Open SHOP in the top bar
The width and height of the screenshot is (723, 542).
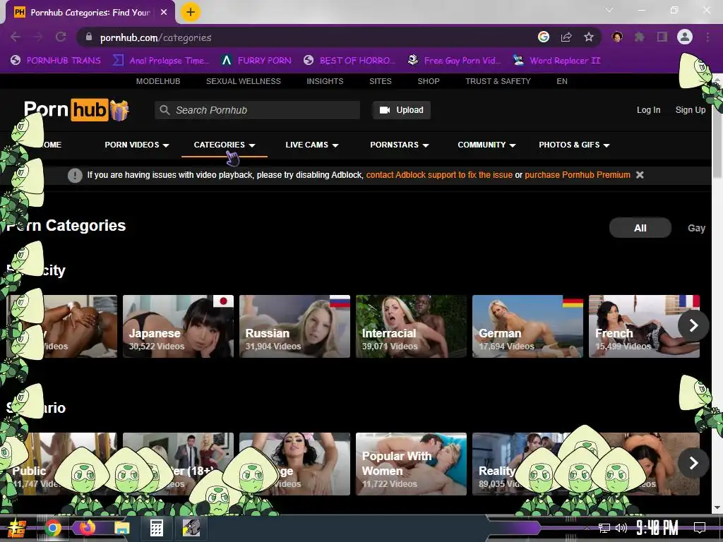click(429, 81)
